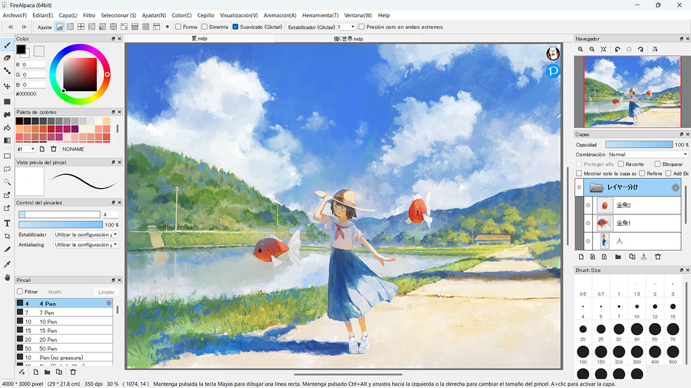
Task: Open the Filtro menu
Action: [x=89, y=16]
